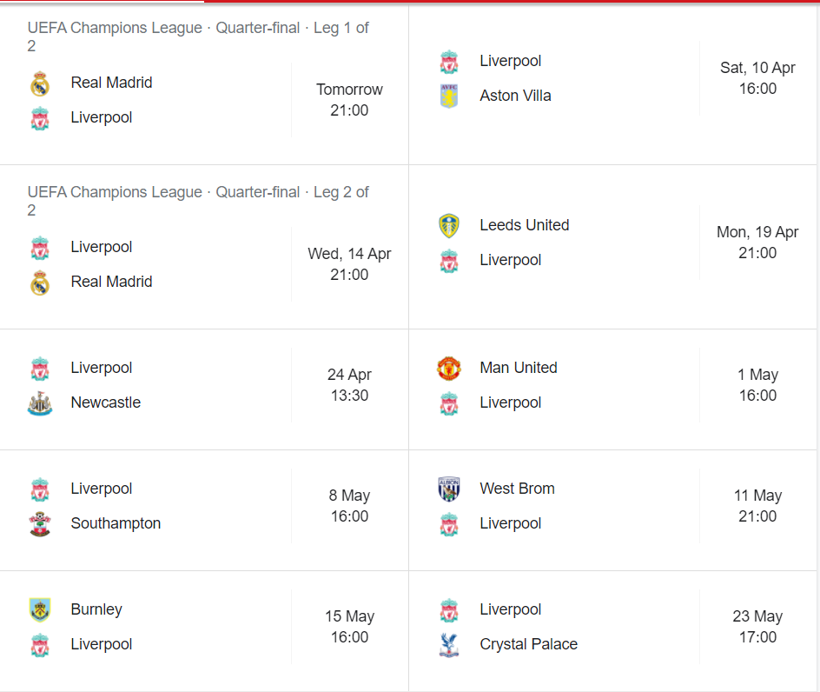Click the Southampton crest icon
The width and height of the screenshot is (820, 692).
[40, 524]
